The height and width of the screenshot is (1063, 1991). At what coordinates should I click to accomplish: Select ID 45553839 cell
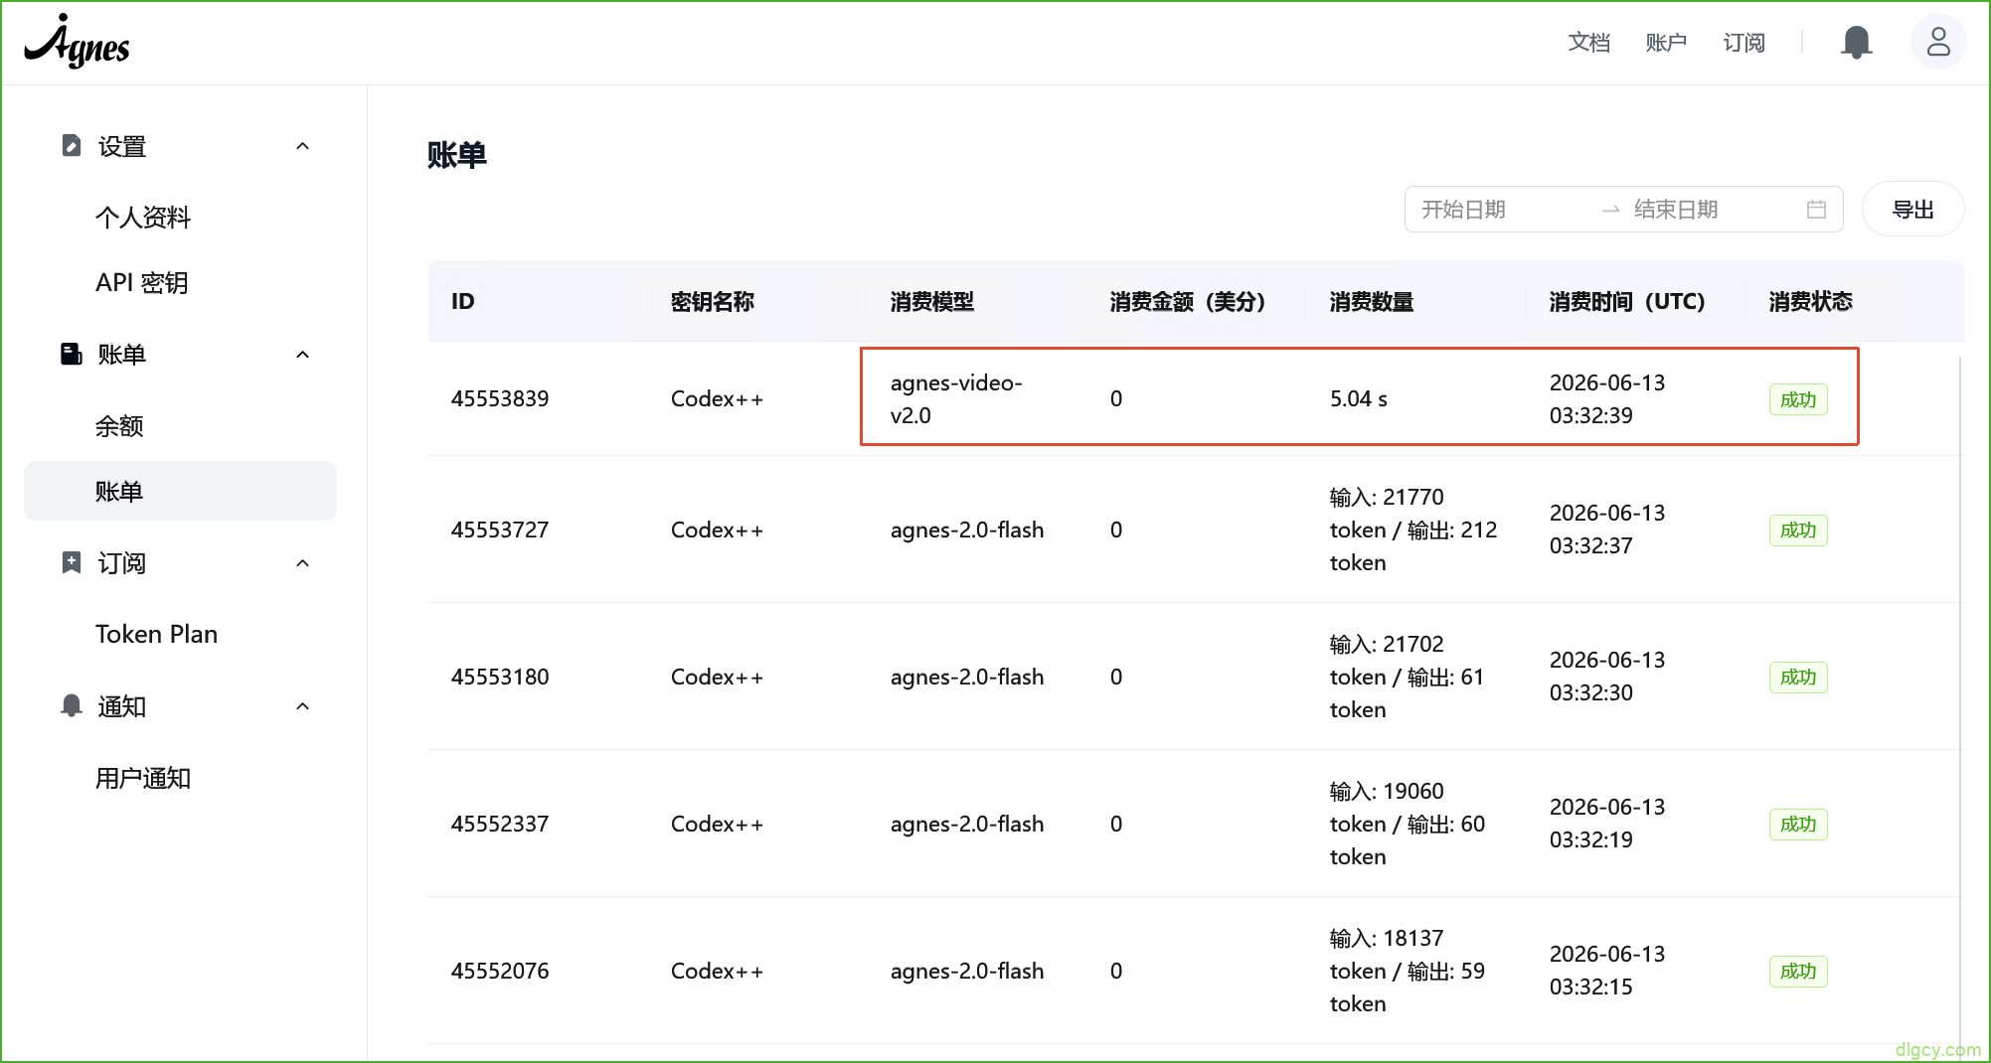point(500,398)
